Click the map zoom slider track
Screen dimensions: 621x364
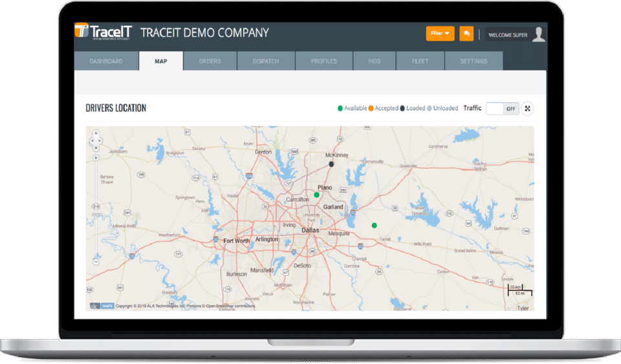[x=96, y=209]
